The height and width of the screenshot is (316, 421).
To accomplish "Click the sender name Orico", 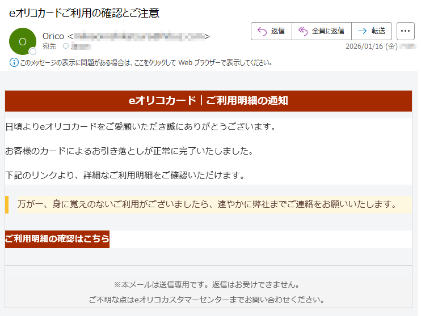I will 53,36.
